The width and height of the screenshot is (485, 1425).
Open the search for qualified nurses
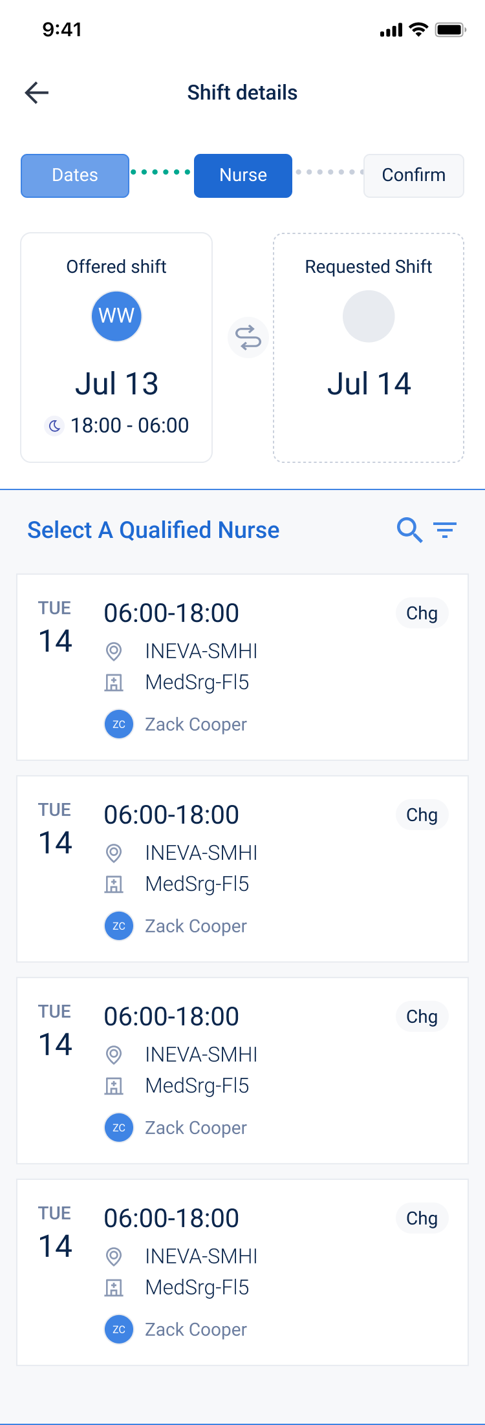pos(409,530)
